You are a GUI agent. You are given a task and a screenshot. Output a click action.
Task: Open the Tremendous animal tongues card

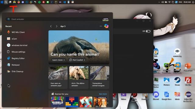(100, 78)
